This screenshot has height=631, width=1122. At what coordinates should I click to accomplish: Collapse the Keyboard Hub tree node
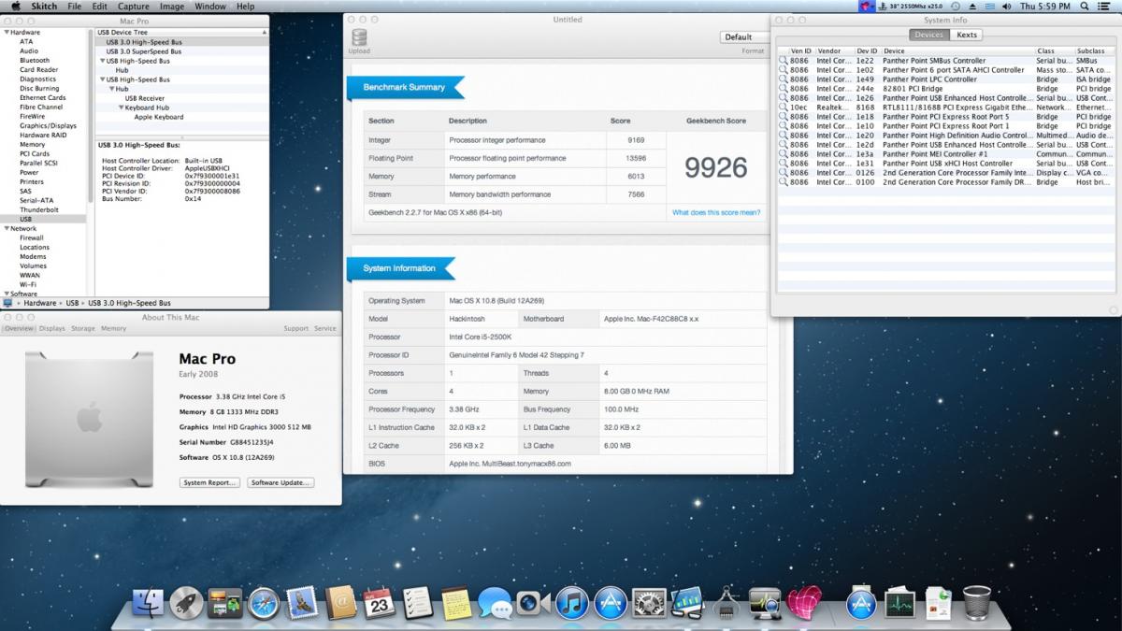pos(121,108)
